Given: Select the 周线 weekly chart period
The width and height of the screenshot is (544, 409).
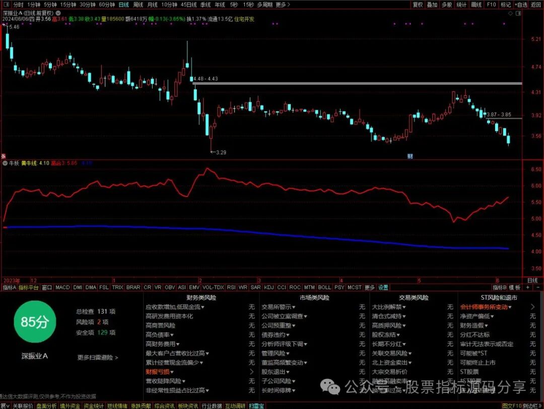Looking at the screenshot, I should (138, 5).
